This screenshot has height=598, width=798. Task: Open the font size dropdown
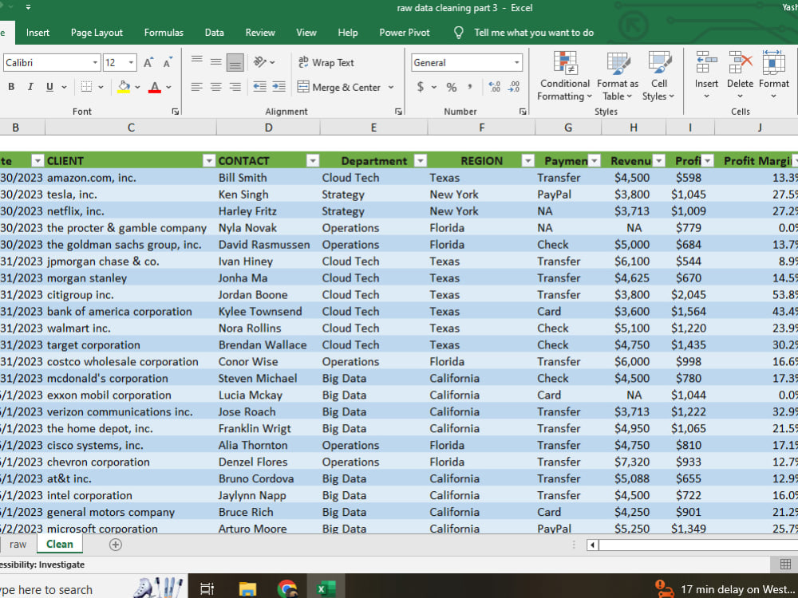(x=132, y=62)
